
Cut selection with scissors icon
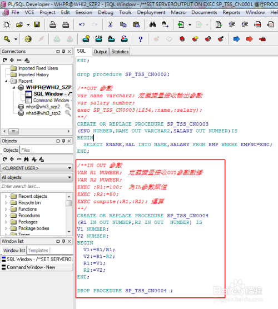click(x=111, y=24)
